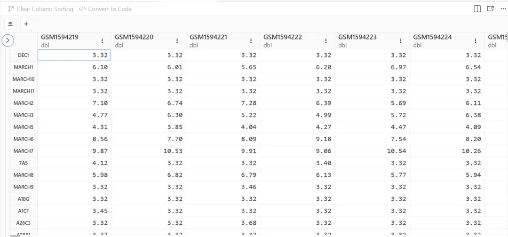The width and height of the screenshot is (508, 237).
Task: Click selected cell DEC1 under GSM1594219
Action: coord(74,55)
